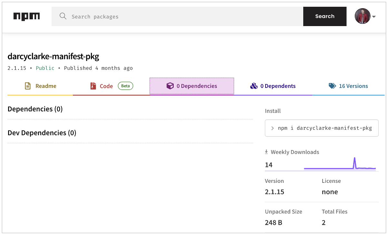This screenshot has height=235, width=388.
Task: Select the Dependencies package box icon
Action: click(x=170, y=86)
